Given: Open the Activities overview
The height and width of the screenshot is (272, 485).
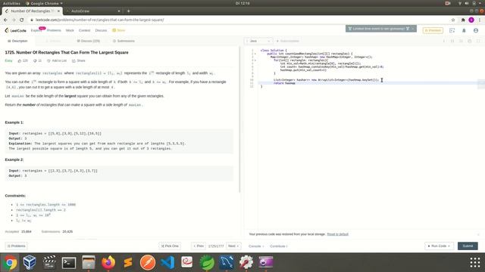Looking at the screenshot, I should [11, 3].
